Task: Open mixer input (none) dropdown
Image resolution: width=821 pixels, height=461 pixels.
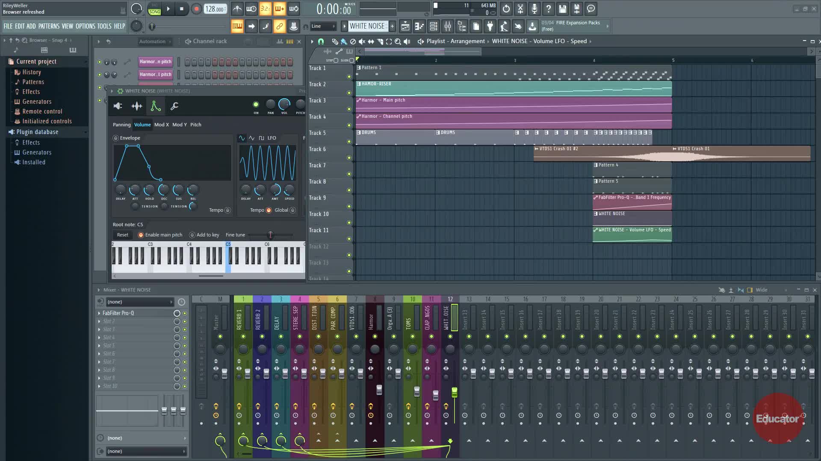Action: coord(140,302)
